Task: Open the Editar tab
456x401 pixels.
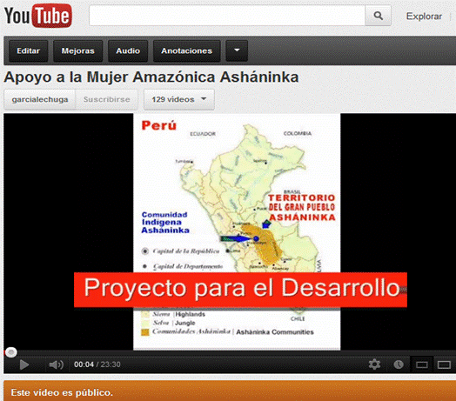Action: point(28,51)
